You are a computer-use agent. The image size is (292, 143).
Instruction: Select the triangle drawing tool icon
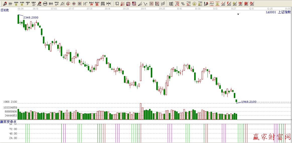click(x=62, y=4)
